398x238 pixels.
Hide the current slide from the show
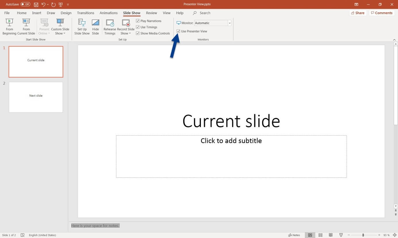click(x=95, y=26)
